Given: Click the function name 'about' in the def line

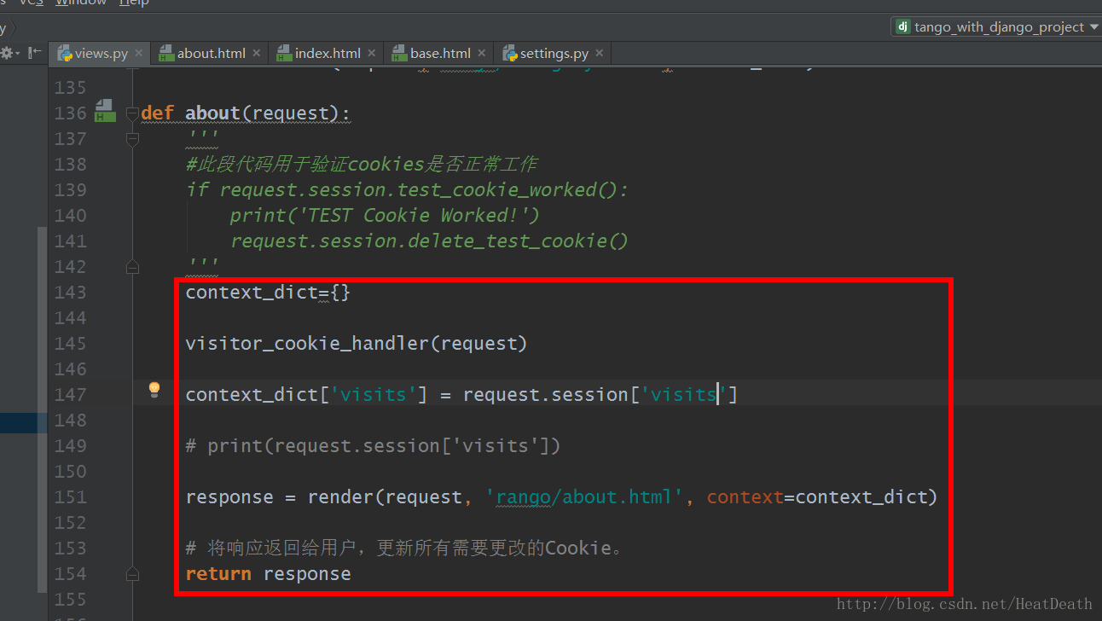Looking at the screenshot, I should click(x=212, y=113).
